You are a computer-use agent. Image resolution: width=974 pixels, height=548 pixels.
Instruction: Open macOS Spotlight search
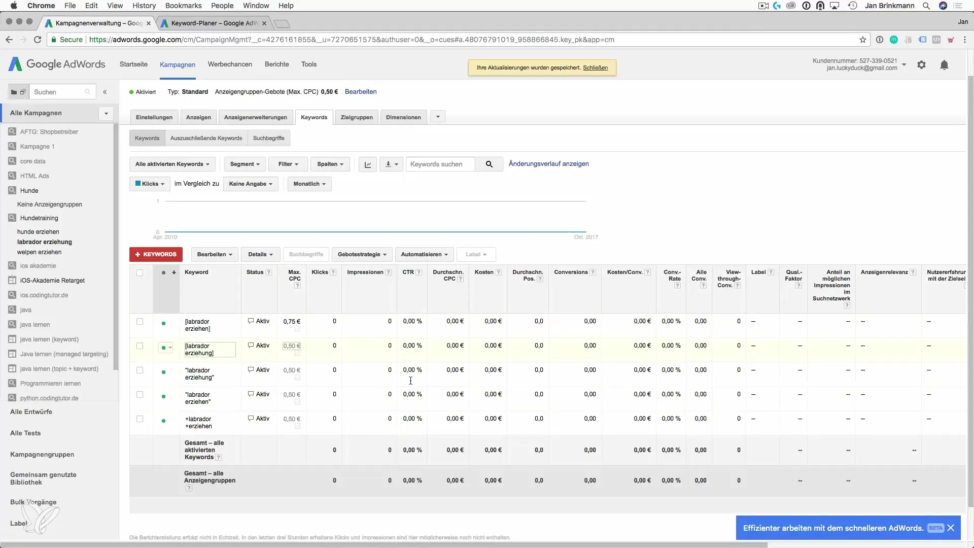pos(926,6)
